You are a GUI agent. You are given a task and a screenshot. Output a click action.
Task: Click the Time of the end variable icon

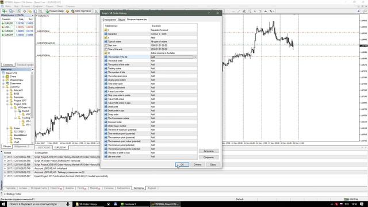point(106,49)
